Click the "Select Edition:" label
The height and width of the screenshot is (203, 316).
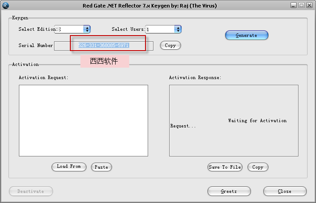[37, 29]
